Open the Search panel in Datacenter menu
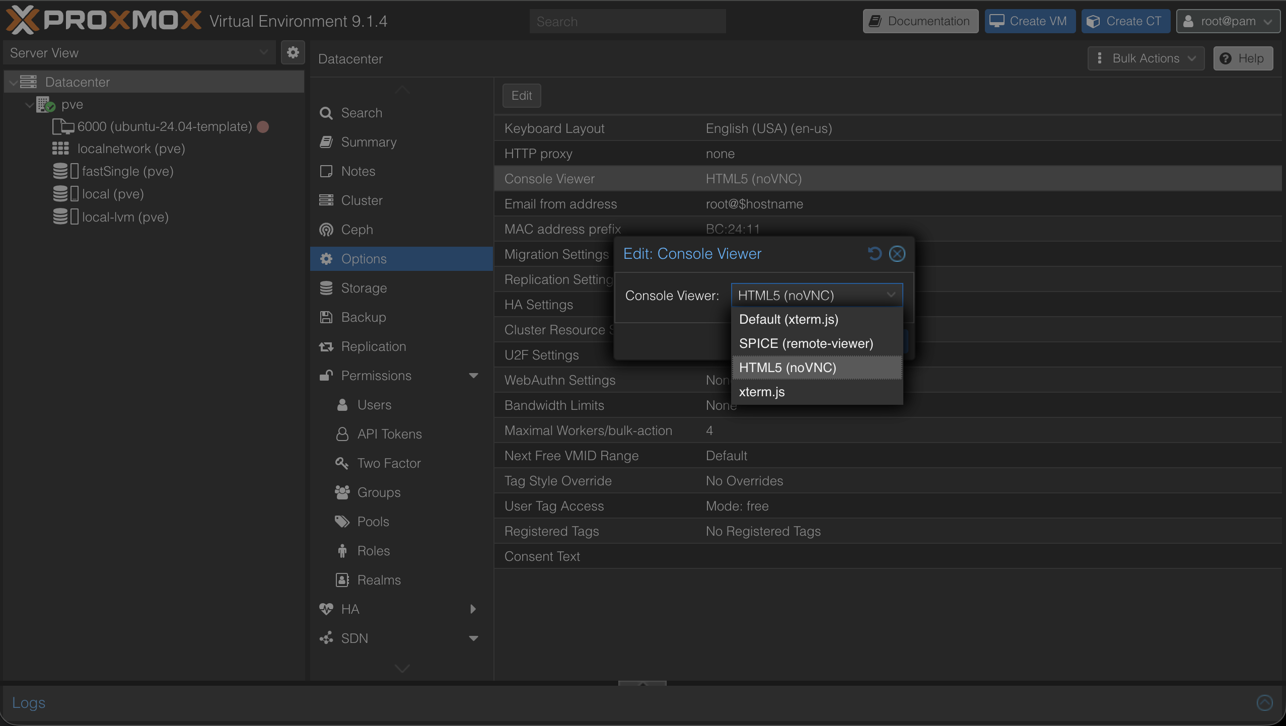The image size is (1286, 726). click(x=326, y=113)
